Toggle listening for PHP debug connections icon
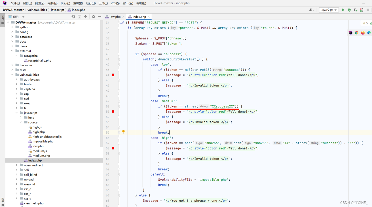372x207 pixels. [362, 10]
